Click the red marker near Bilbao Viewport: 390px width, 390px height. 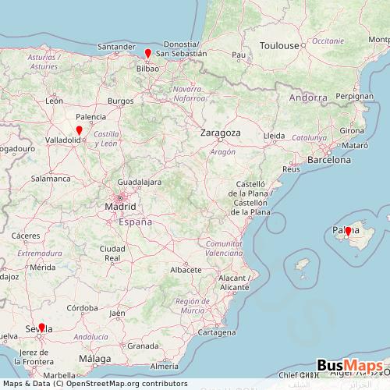coord(148,53)
